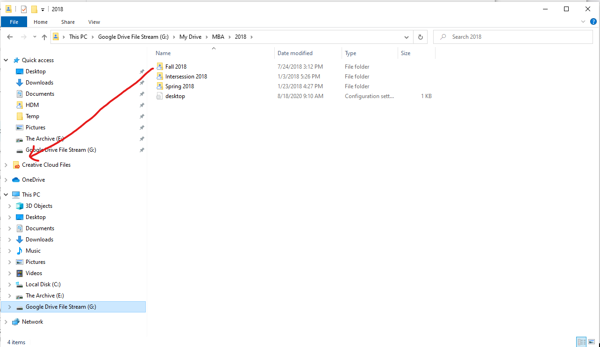Viewport: 600px width, 347px height.
Task: Open Downloads under Quick access
Action: tap(39, 83)
